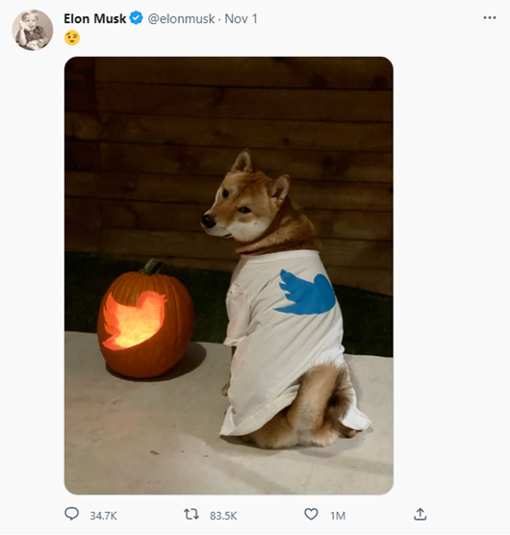Open the tweet photo of the dog
The width and height of the screenshot is (510, 535).
pyautogui.click(x=229, y=276)
